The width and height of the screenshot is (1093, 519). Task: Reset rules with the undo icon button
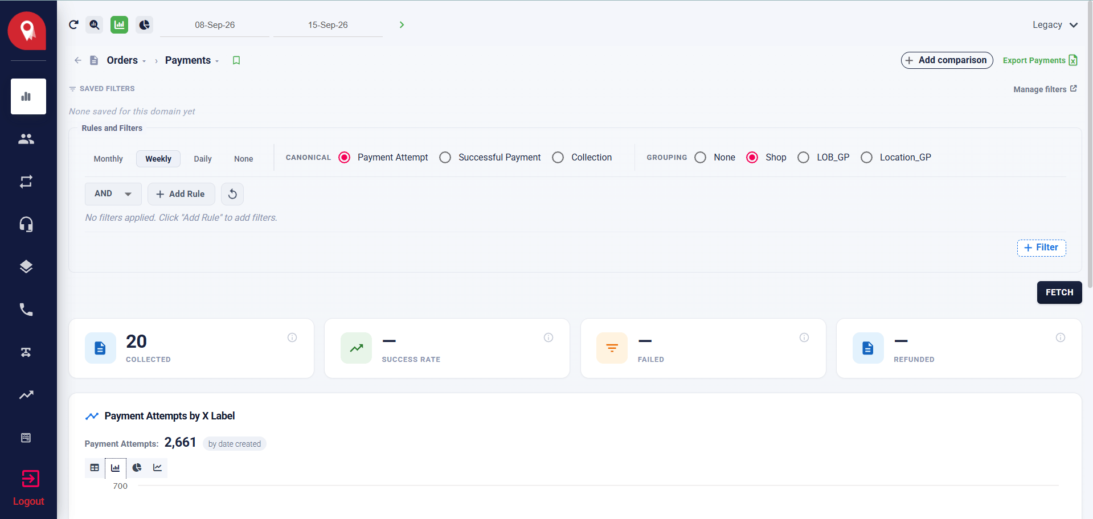232,194
